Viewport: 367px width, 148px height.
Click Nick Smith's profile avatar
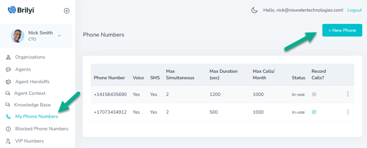point(18,36)
